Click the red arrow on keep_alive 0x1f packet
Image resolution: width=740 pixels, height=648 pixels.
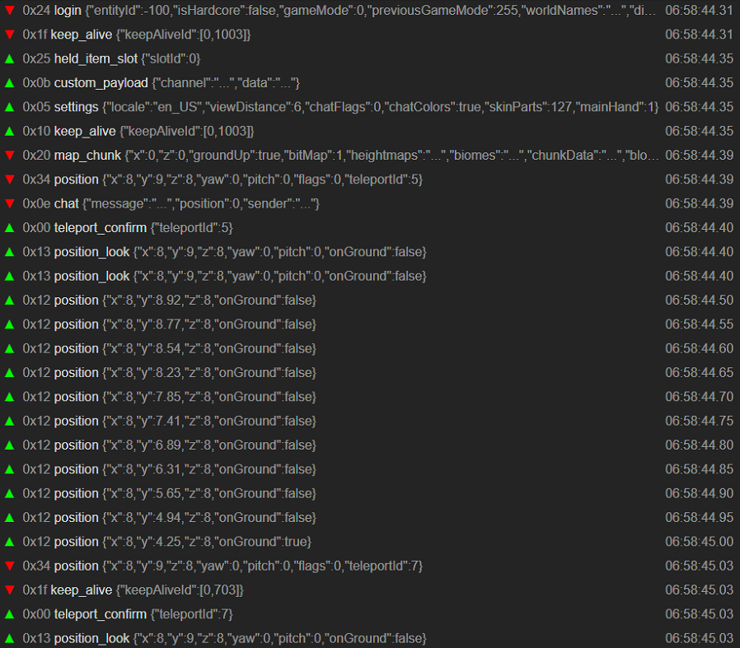point(9,34)
